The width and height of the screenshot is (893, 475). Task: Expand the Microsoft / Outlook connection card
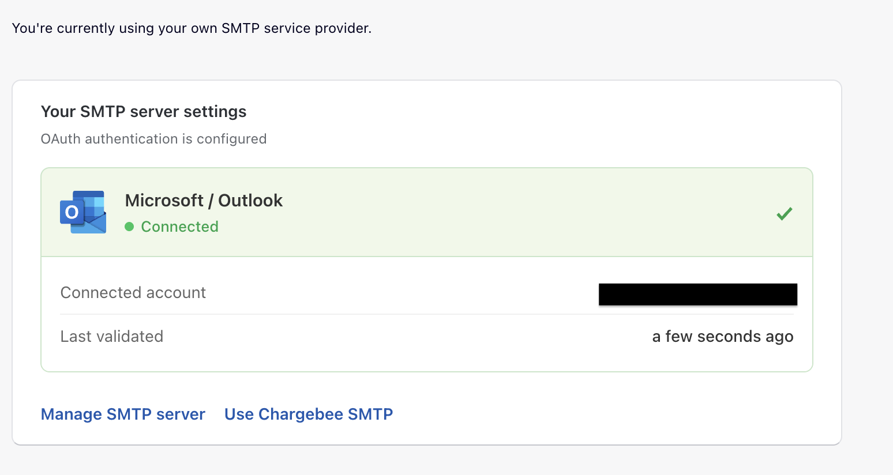tap(427, 212)
